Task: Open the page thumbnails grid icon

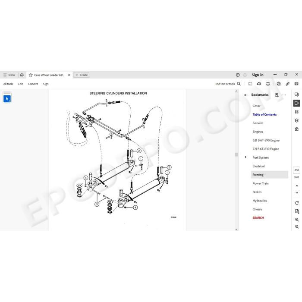Action: (297, 112)
